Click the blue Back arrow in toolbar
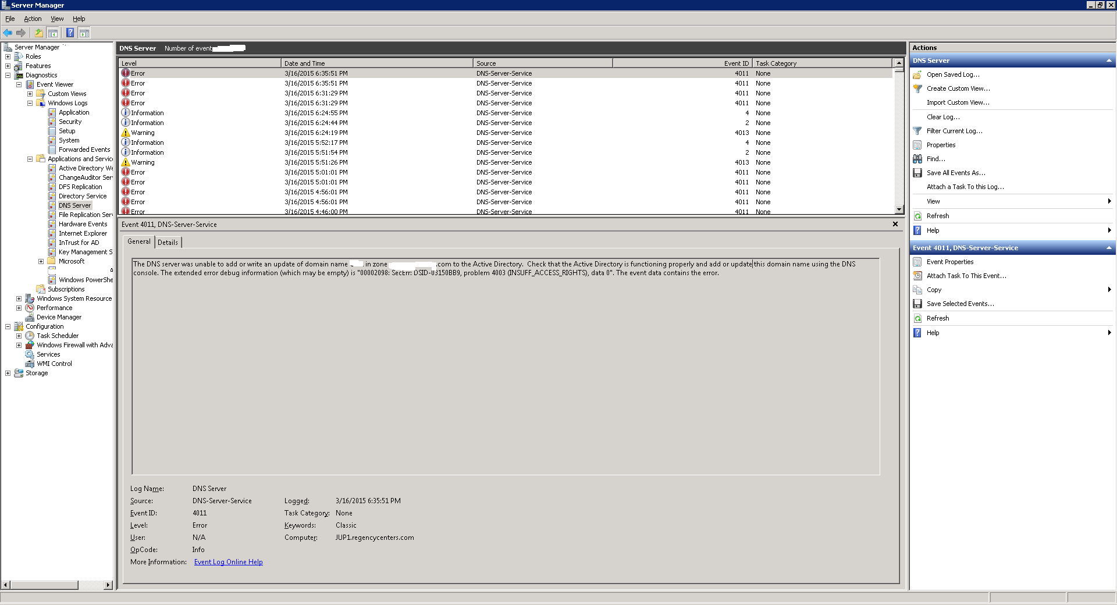This screenshot has height=605, width=1117. coord(8,33)
